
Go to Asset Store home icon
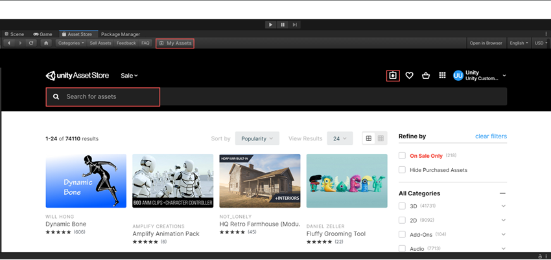coord(46,43)
